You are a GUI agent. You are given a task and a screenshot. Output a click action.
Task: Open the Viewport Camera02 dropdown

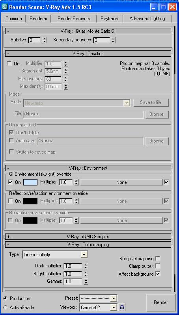pyautogui.click(x=98, y=307)
